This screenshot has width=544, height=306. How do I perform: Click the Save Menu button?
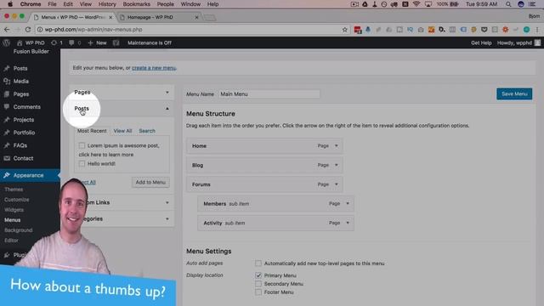[x=514, y=93]
